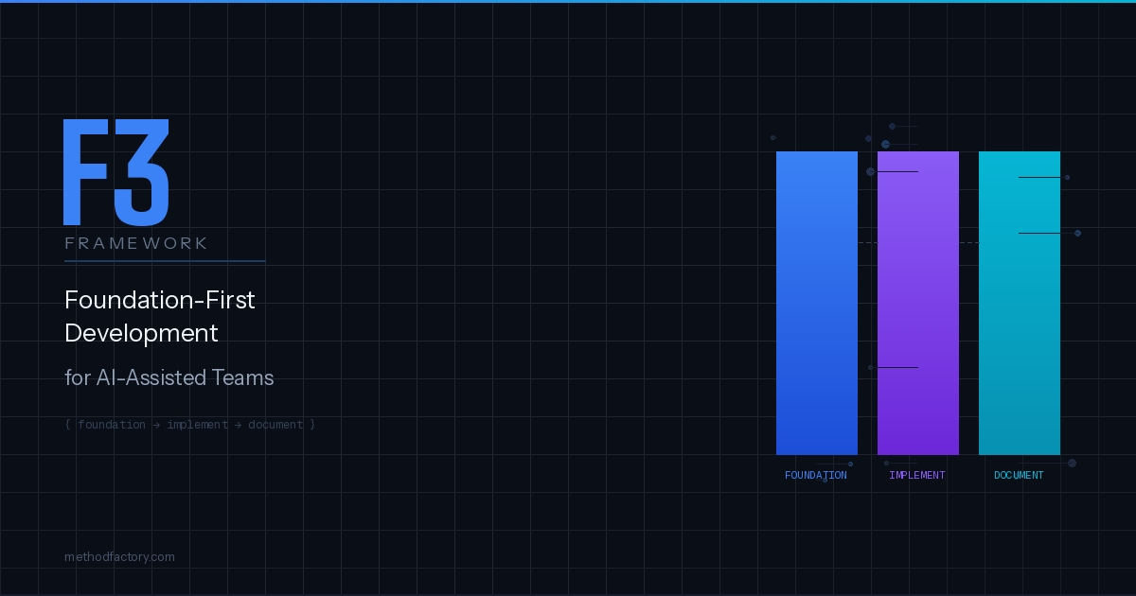Viewport: 1136px width, 596px height.
Task: Select the Foundation-First Development heading
Action: [x=159, y=317]
